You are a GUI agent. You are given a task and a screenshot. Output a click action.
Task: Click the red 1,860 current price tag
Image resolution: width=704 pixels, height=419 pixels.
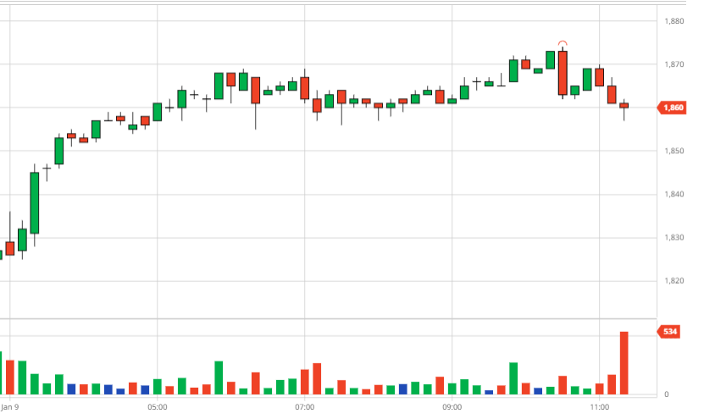pos(672,108)
